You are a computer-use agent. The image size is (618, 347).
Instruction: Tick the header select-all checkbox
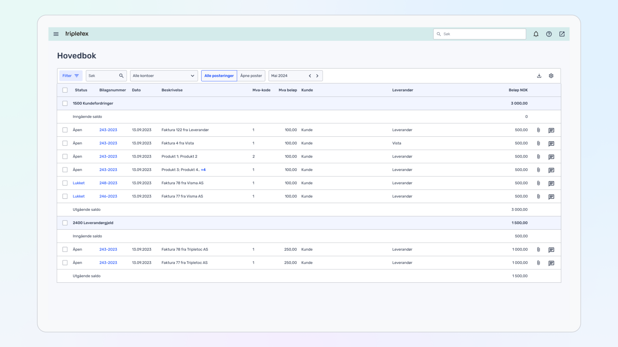(65, 90)
